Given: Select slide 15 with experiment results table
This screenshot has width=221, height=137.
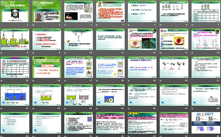Looking at the screenshot, I should pyautogui.click(x=15, y=67).
